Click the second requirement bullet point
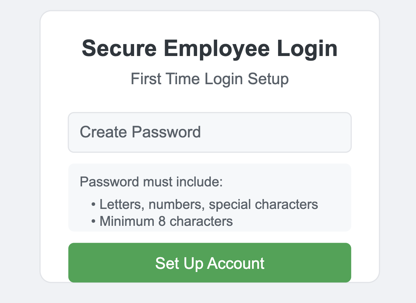The image size is (416, 303). (166, 221)
